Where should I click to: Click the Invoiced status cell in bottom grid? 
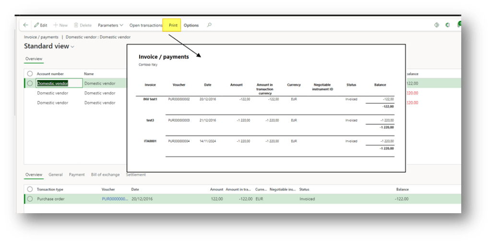point(307,199)
